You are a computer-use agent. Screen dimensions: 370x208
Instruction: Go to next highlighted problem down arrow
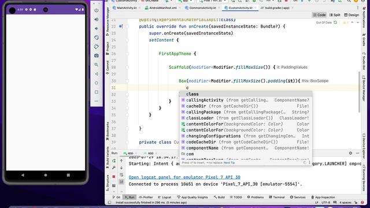[358, 23]
